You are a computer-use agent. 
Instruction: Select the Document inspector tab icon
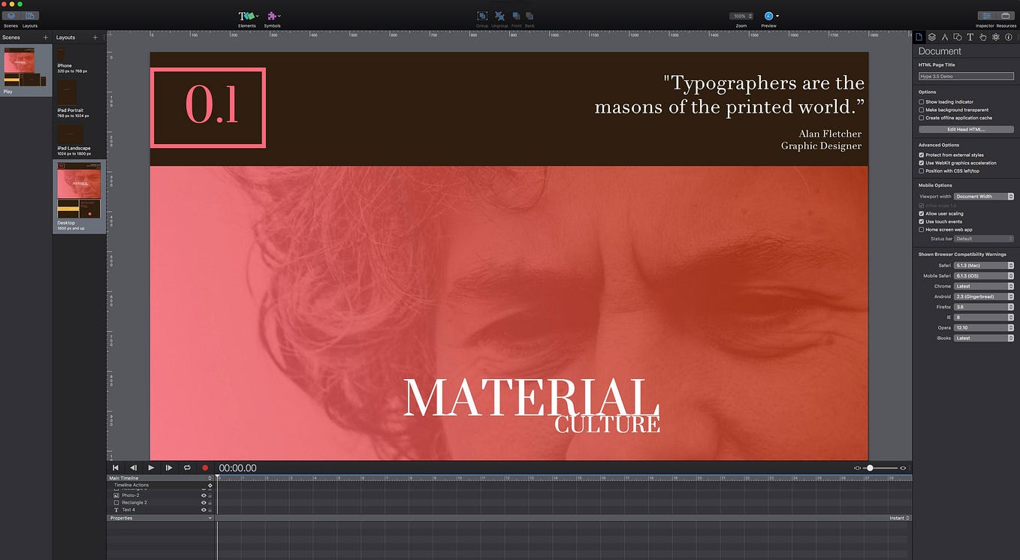click(919, 37)
